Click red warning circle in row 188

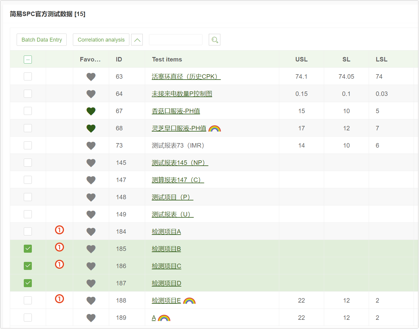[59, 299]
